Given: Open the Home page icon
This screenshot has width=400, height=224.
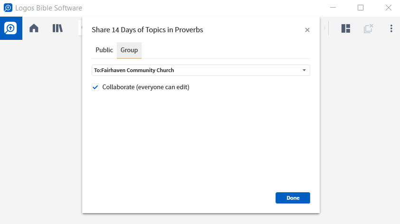Looking at the screenshot, I should pyautogui.click(x=34, y=28).
